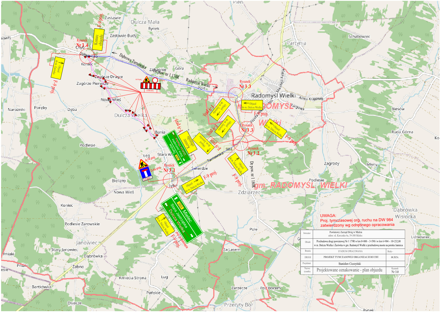Viewport: 441px width, 312px height.
Task: Select the yellow Koniec objazdu sign near Bania
Action: (188, 142)
